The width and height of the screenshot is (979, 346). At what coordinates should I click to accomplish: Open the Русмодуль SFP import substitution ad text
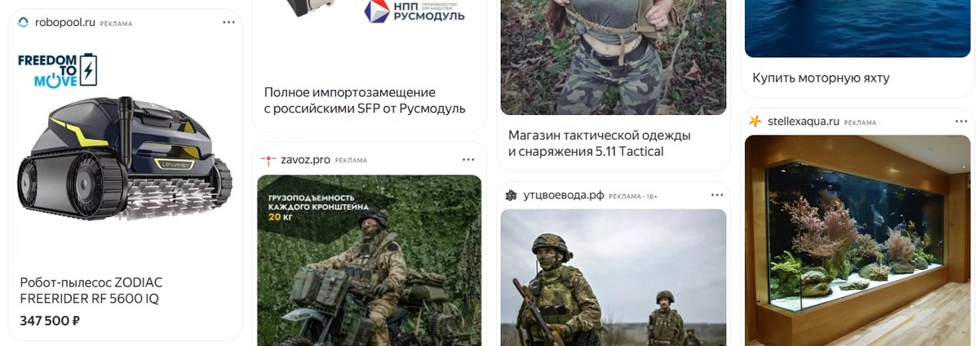coord(365,100)
